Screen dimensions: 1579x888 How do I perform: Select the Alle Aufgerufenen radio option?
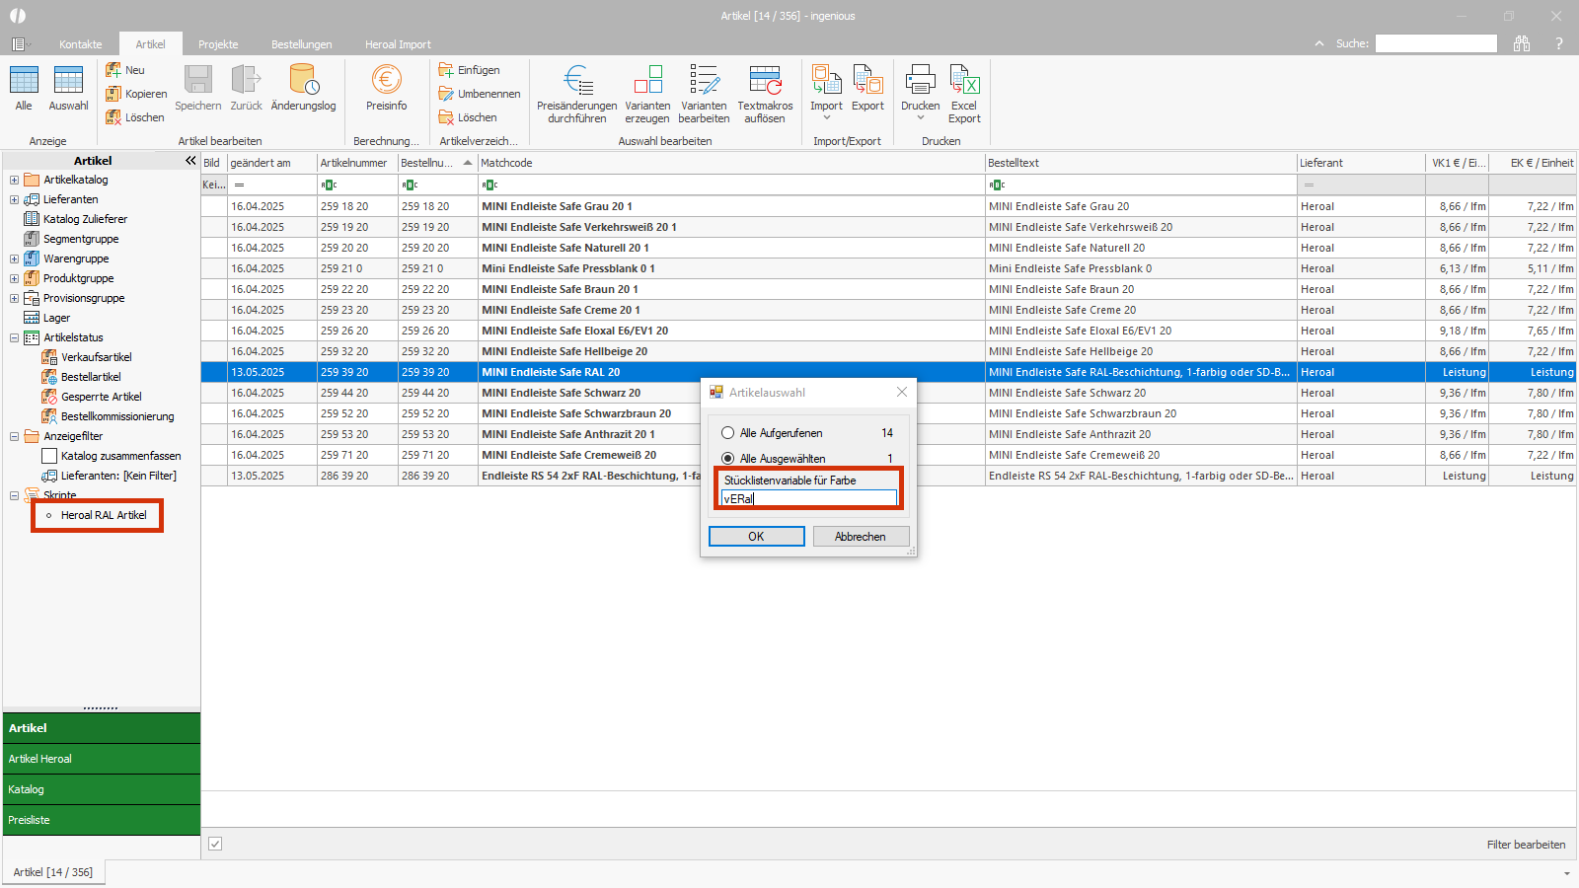728,433
